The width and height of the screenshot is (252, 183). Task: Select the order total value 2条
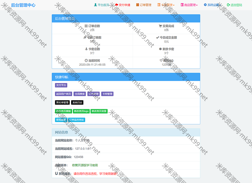pos(92,30)
